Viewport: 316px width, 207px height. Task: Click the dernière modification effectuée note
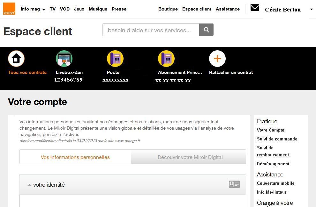click(x=80, y=141)
